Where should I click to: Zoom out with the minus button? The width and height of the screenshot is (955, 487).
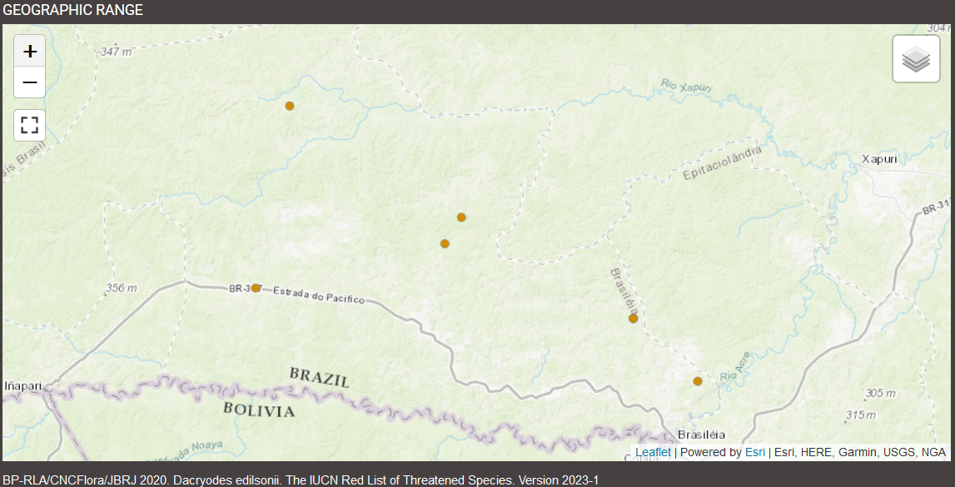(x=30, y=82)
